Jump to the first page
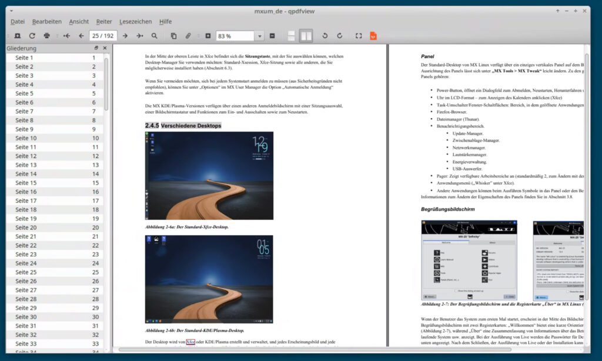 [66, 36]
